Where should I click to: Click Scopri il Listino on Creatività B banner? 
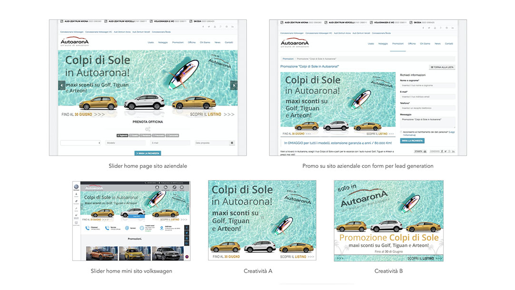click(x=425, y=259)
